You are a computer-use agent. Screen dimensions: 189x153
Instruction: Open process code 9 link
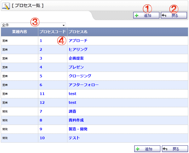coord(41,129)
